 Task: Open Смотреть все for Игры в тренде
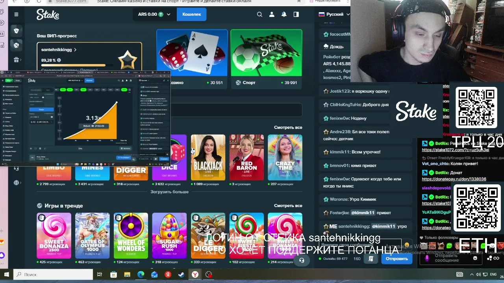click(x=288, y=206)
